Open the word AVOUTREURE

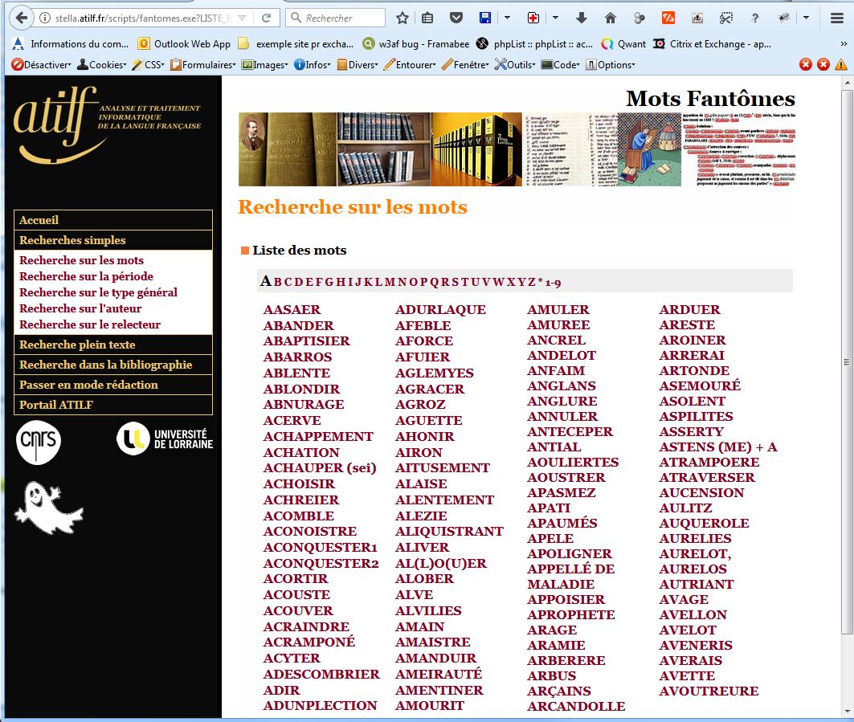tap(709, 691)
